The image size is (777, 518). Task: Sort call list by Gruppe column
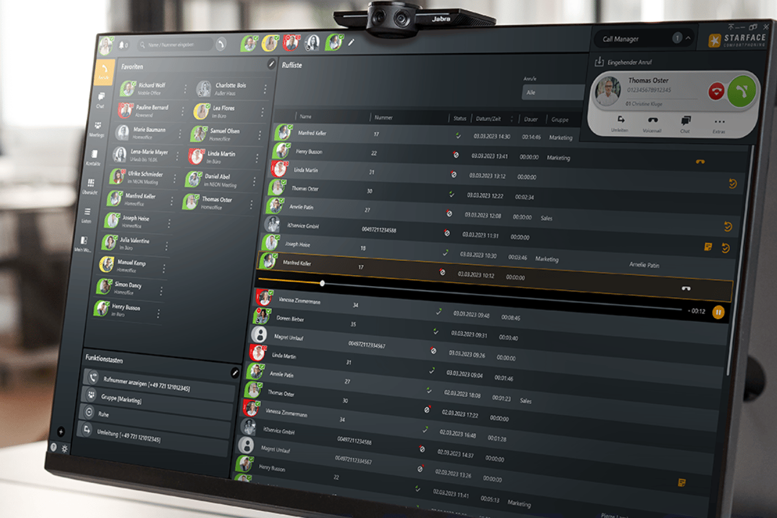point(559,120)
